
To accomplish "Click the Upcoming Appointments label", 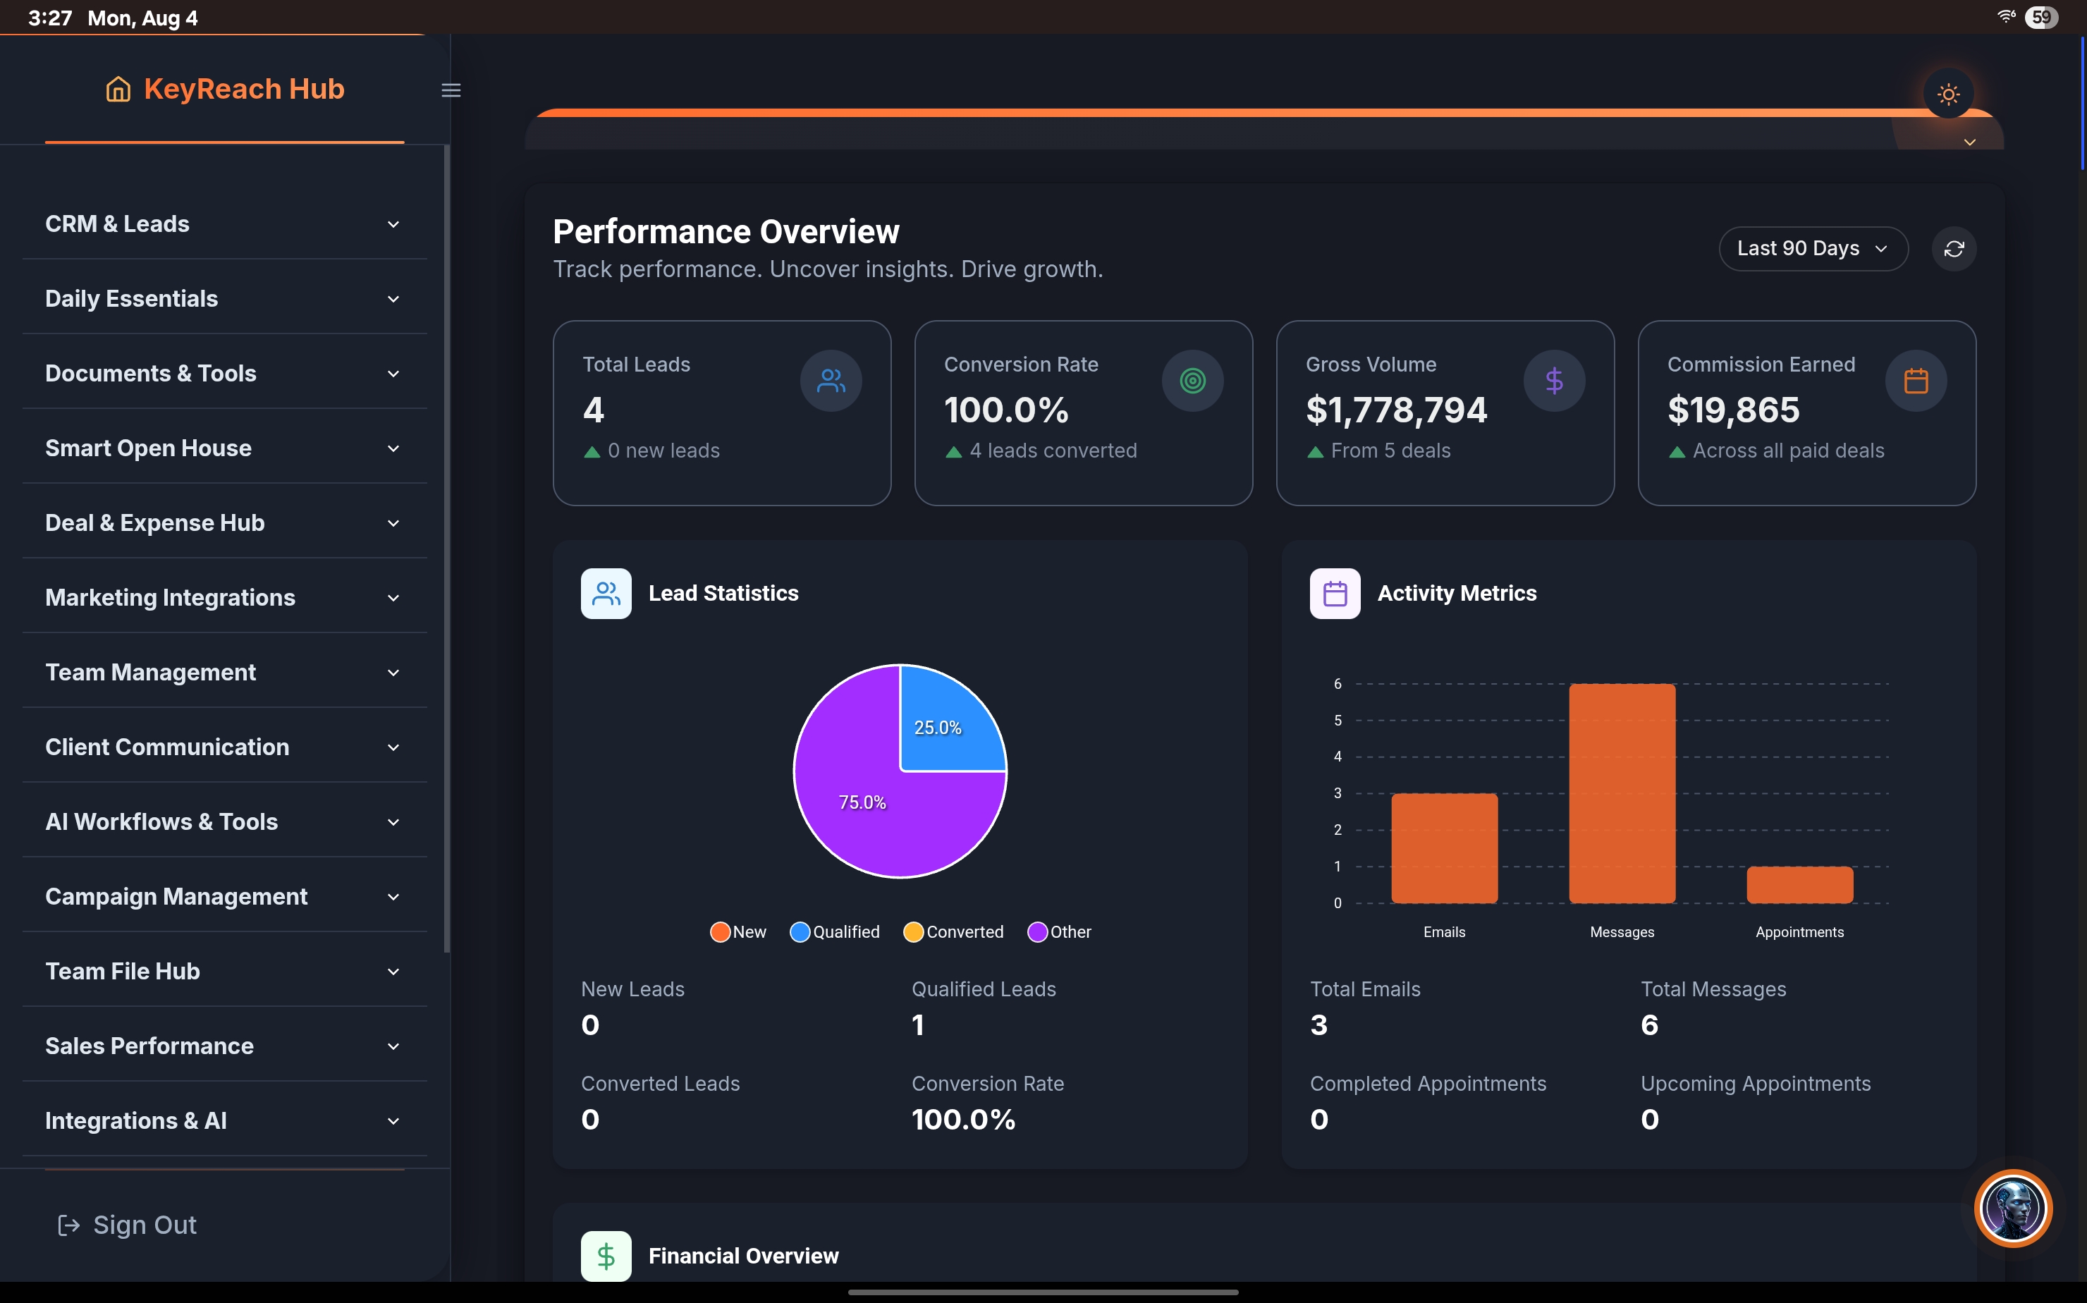I will pyautogui.click(x=1755, y=1083).
